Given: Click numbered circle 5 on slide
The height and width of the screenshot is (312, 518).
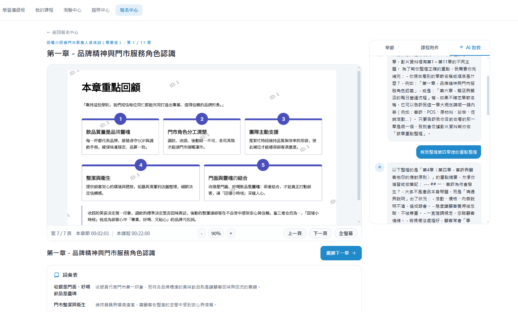Looking at the screenshot, I should [263, 165].
